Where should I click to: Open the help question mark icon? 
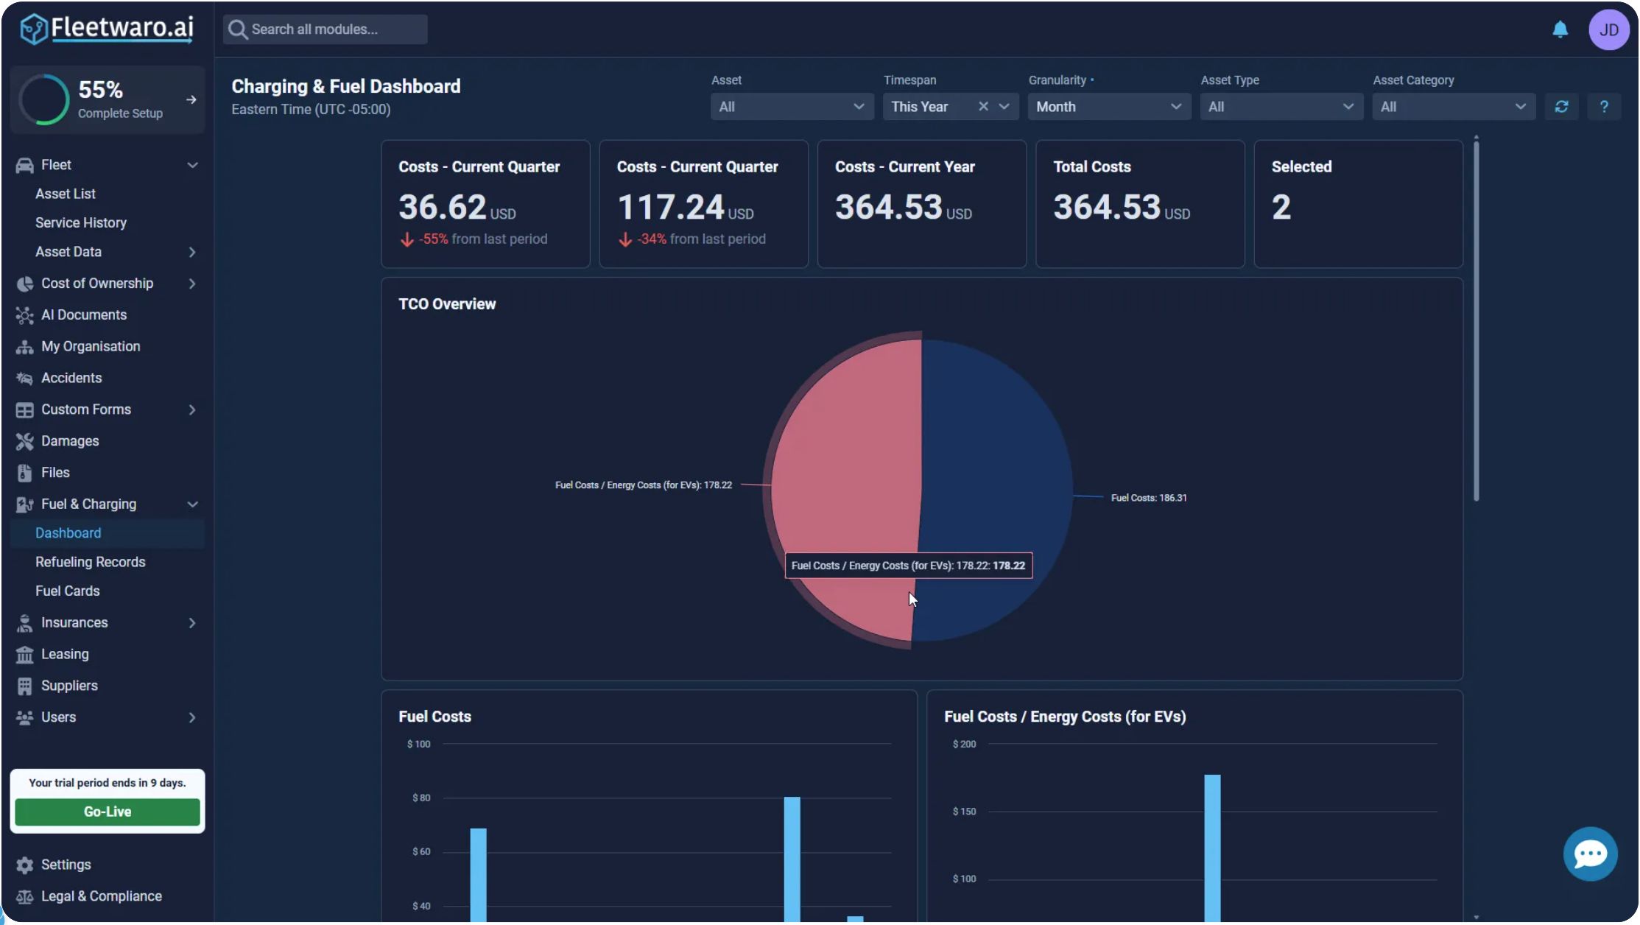(x=1604, y=107)
